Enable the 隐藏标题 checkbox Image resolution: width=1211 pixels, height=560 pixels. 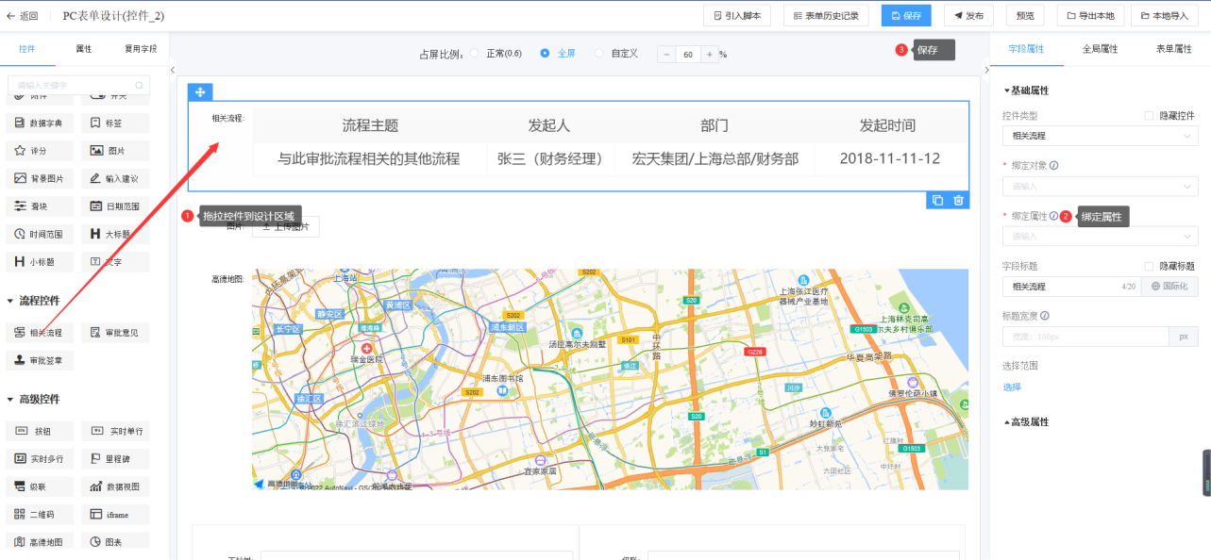(1149, 266)
